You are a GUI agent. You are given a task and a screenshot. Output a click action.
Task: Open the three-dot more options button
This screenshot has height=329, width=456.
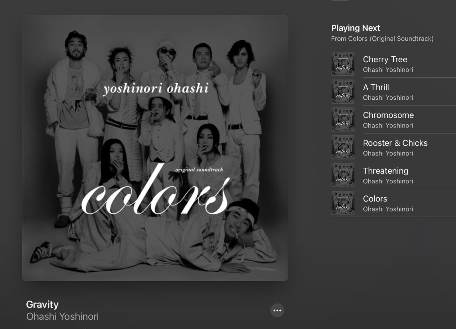click(277, 310)
